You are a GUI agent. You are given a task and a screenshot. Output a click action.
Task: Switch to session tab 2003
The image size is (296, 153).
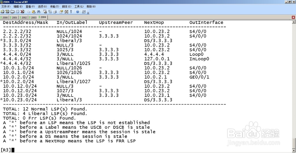(33, 17)
